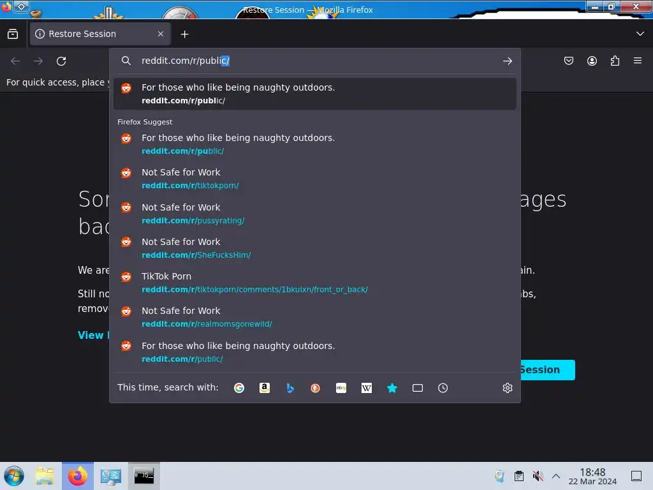Go forward one page
The height and width of the screenshot is (490, 653).
coord(38,61)
